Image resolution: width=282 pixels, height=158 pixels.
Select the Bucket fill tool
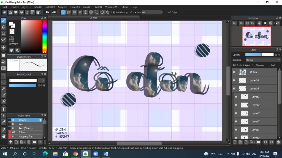tap(3, 62)
